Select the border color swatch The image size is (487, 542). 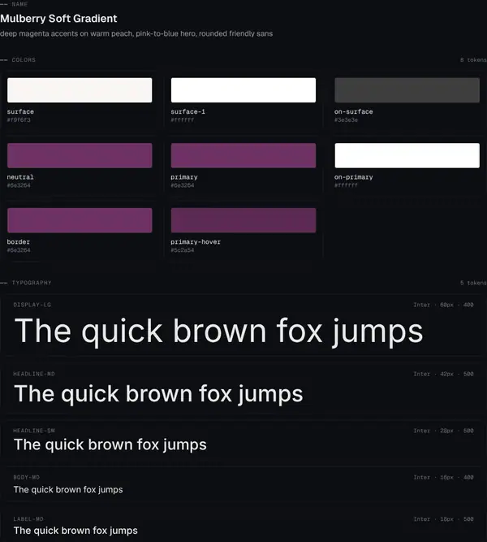(80, 220)
